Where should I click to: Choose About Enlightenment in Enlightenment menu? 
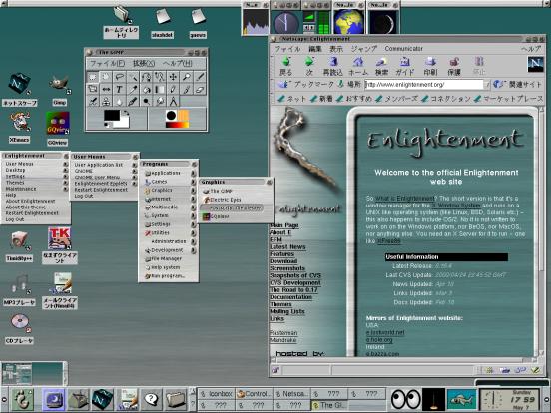(30, 202)
